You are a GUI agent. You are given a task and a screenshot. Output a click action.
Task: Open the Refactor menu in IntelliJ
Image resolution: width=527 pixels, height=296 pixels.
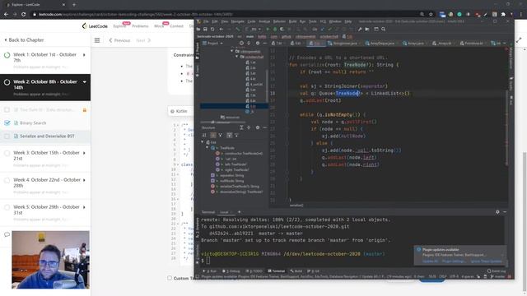[x=279, y=21]
